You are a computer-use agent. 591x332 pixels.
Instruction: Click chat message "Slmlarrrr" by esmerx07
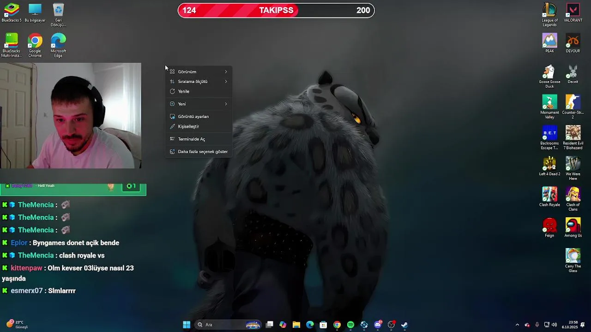click(x=62, y=291)
